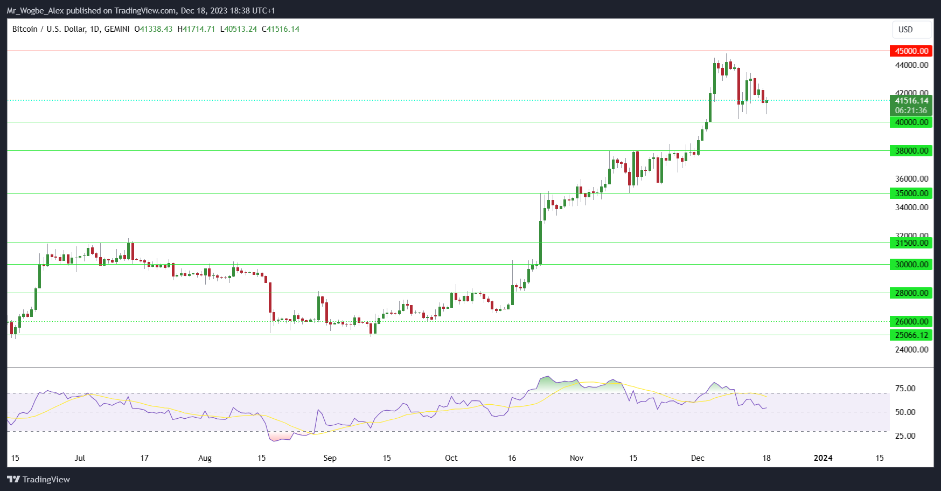Select the 45000.00 red price label
This screenshot has height=491, width=941.
pos(911,51)
